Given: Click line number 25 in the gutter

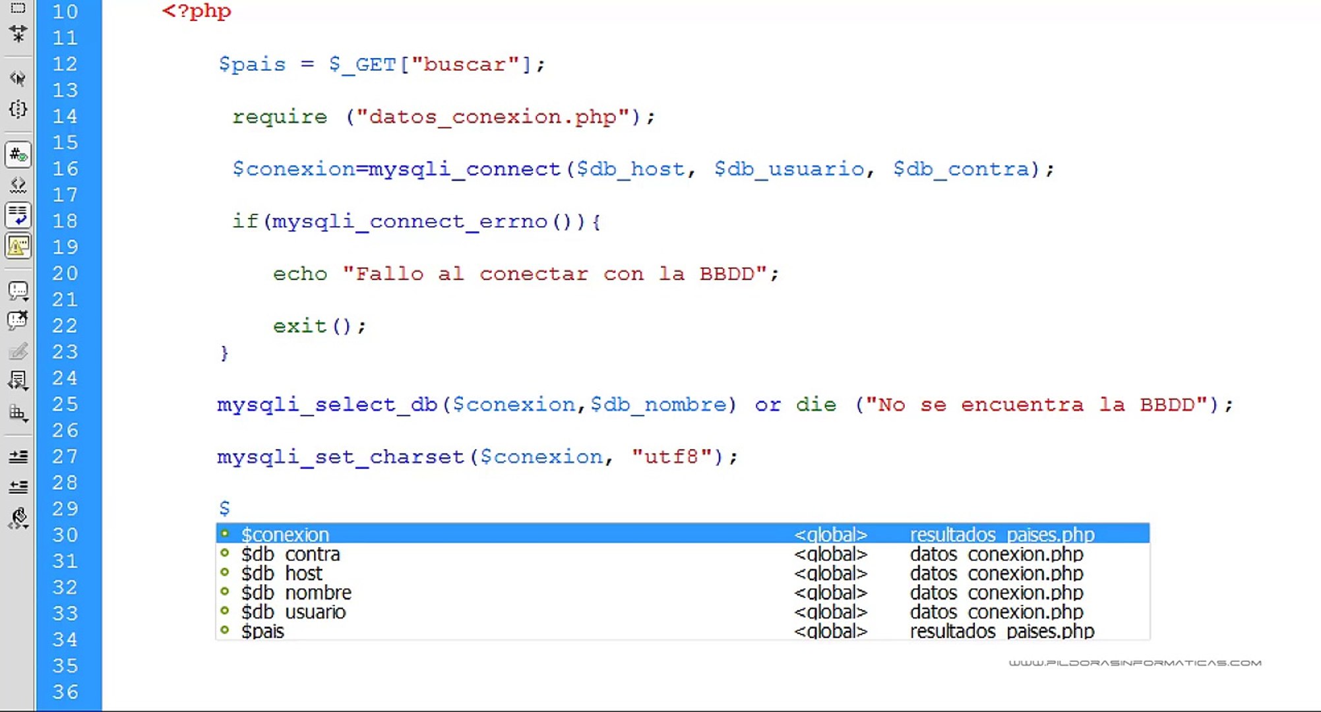Looking at the screenshot, I should pyautogui.click(x=65, y=404).
